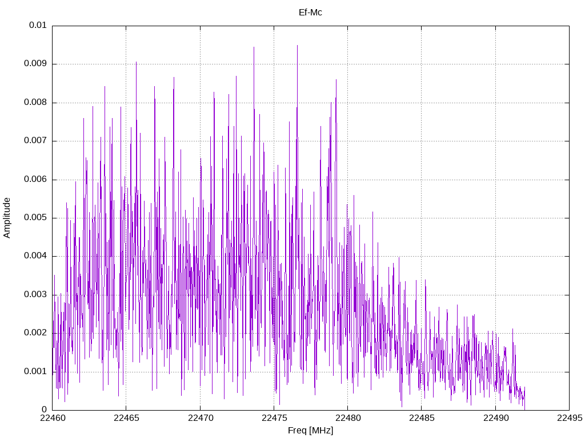
Task: Click x-axis tick label 22480
Action: point(348,418)
